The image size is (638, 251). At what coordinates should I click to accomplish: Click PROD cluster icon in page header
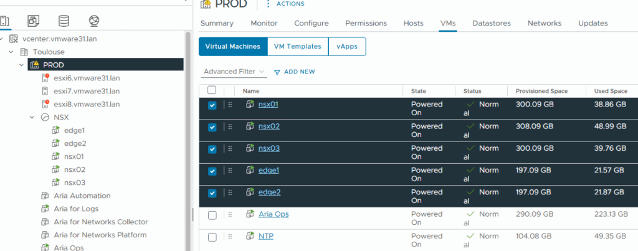pos(206,4)
